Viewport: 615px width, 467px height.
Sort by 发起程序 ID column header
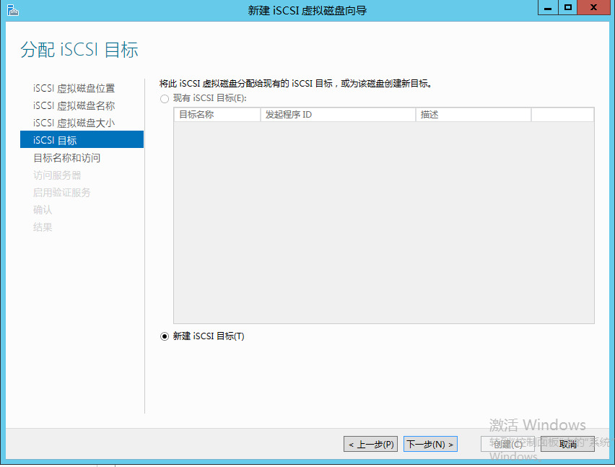[x=338, y=115]
